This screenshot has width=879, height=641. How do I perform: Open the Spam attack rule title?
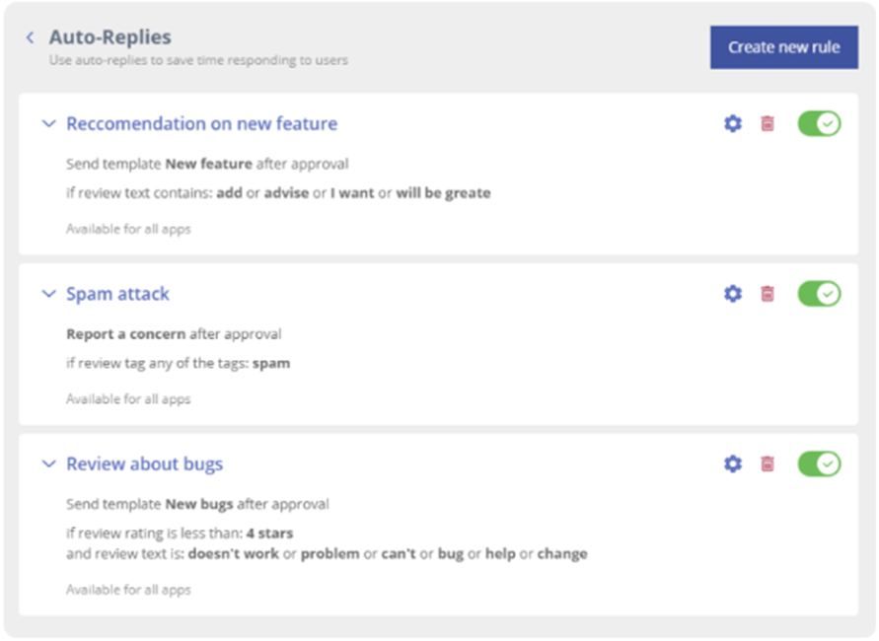coord(117,294)
